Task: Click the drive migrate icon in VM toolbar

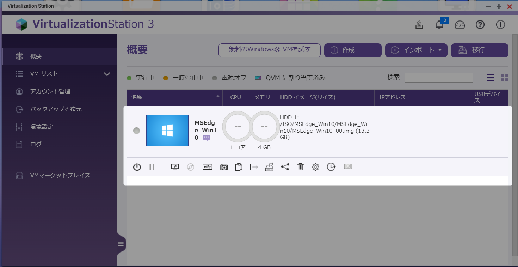Action: (269, 167)
